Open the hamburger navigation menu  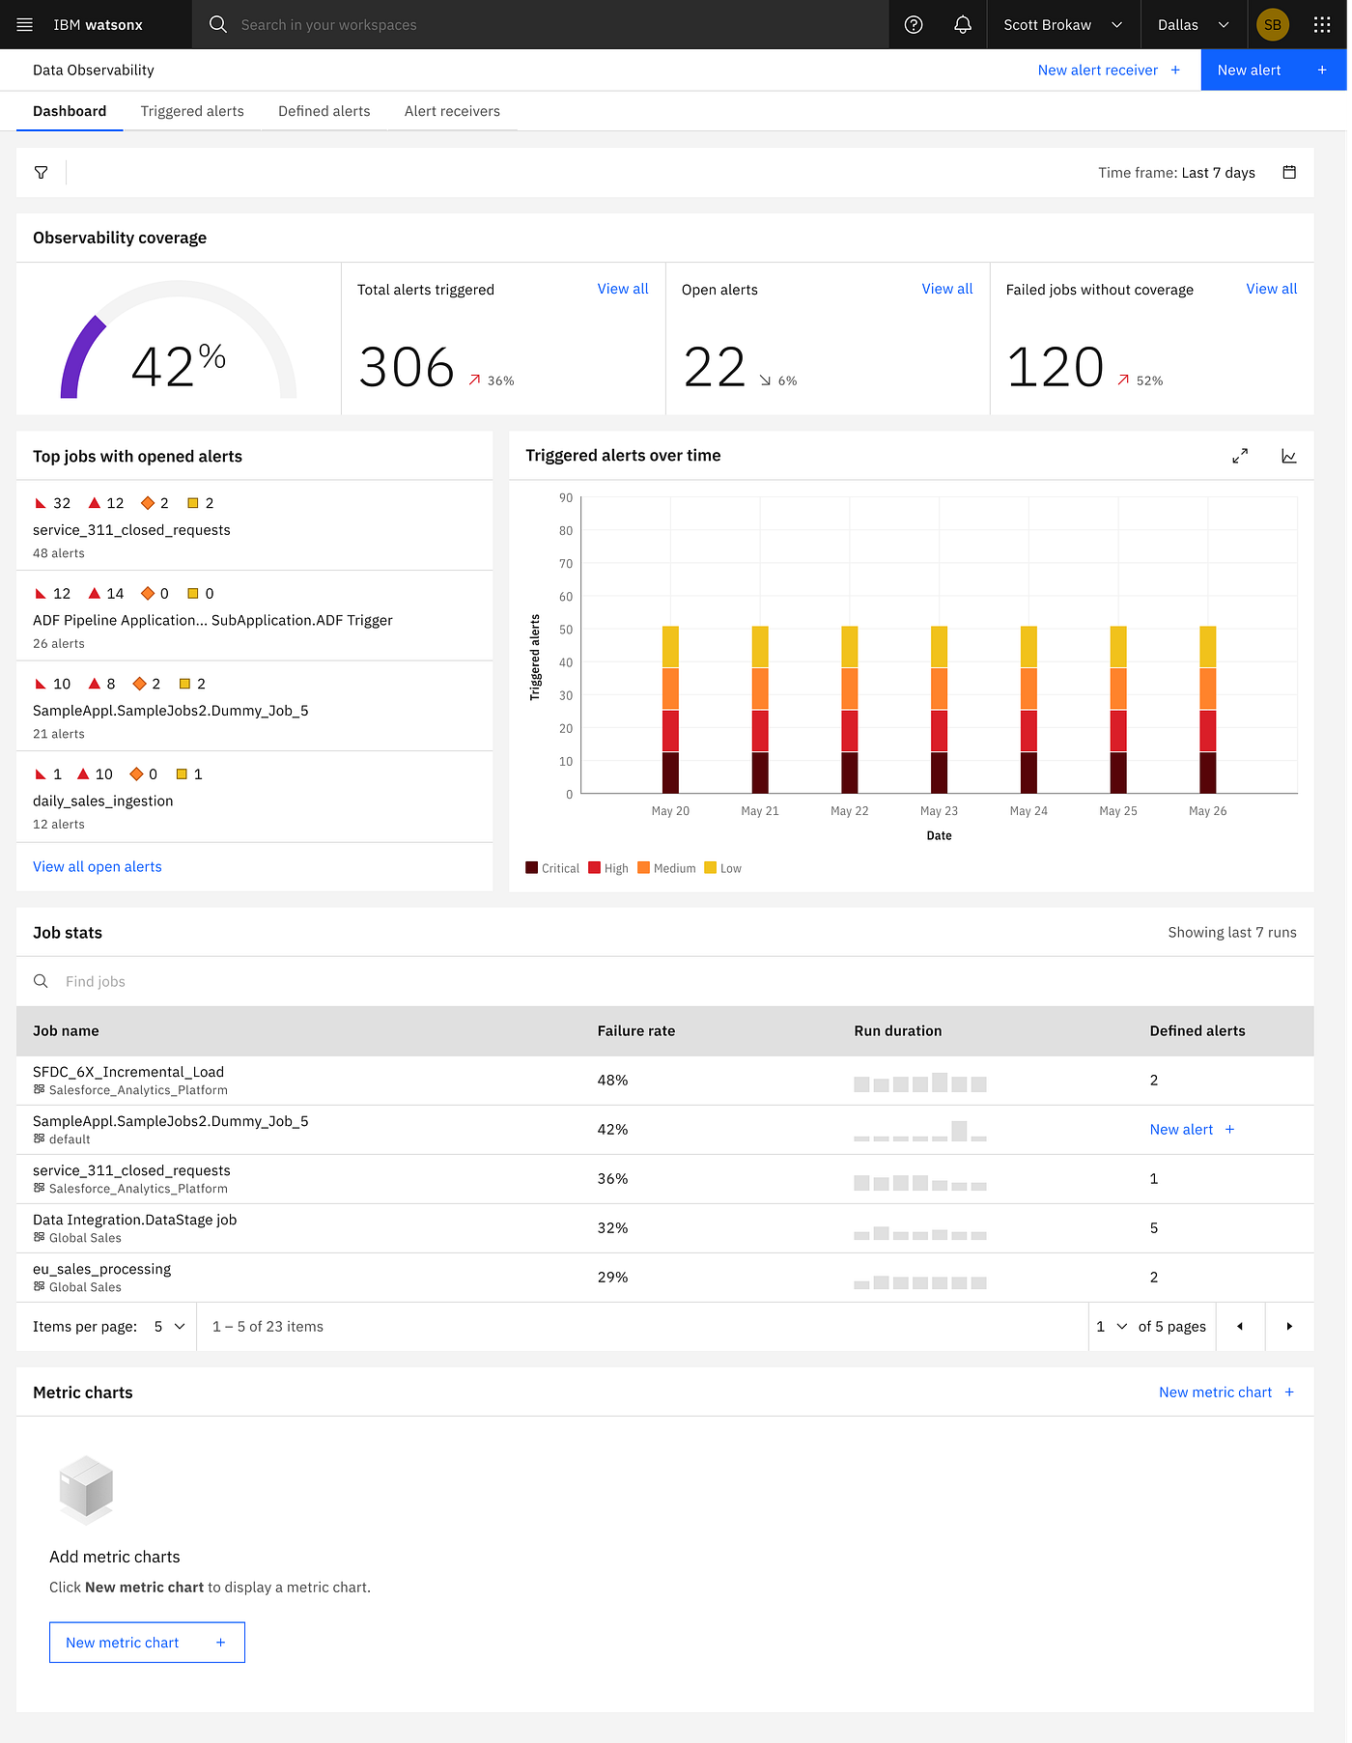[25, 25]
